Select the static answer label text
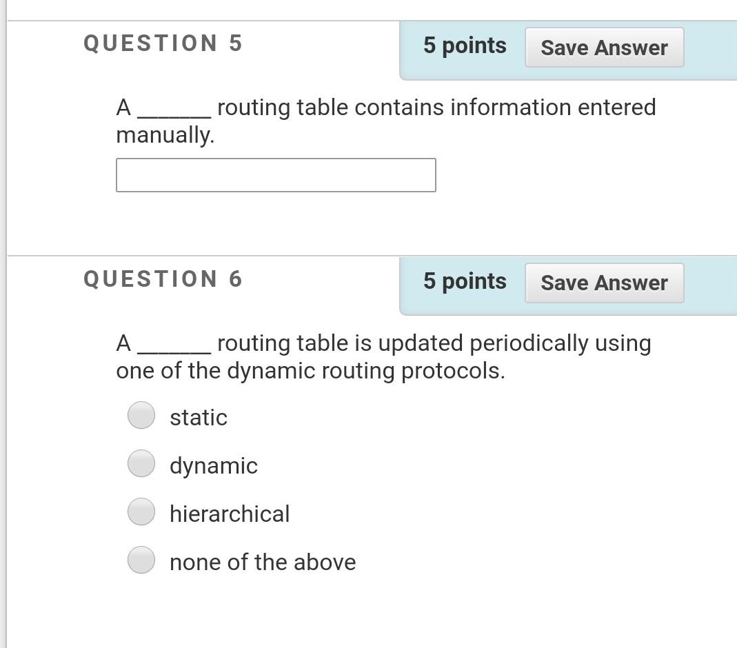737x648 pixels. [x=198, y=416]
